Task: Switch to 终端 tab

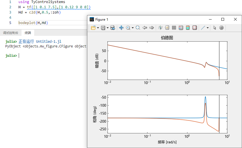Action: (28, 33)
